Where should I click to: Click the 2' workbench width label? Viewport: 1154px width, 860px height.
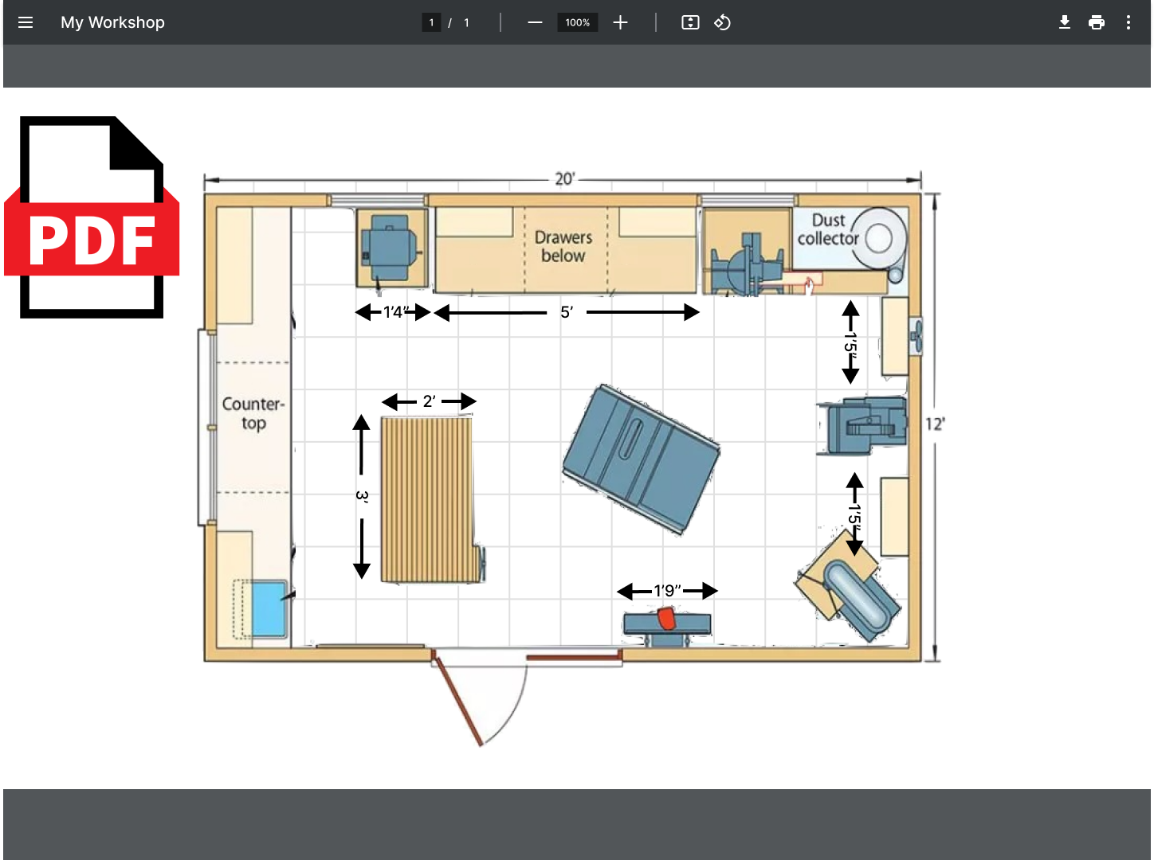(430, 401)
